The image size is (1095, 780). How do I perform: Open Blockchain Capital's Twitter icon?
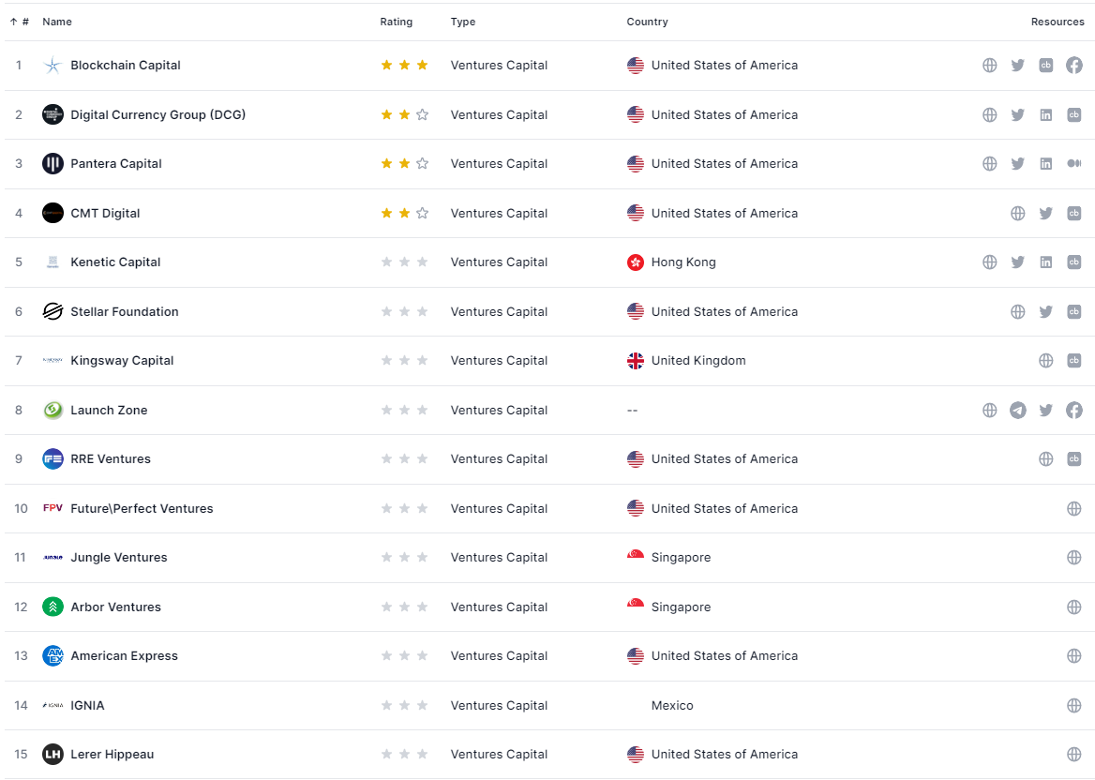1018,66
